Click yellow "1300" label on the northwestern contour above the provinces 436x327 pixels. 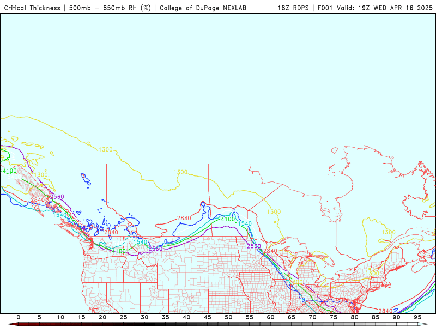point(106,149)
